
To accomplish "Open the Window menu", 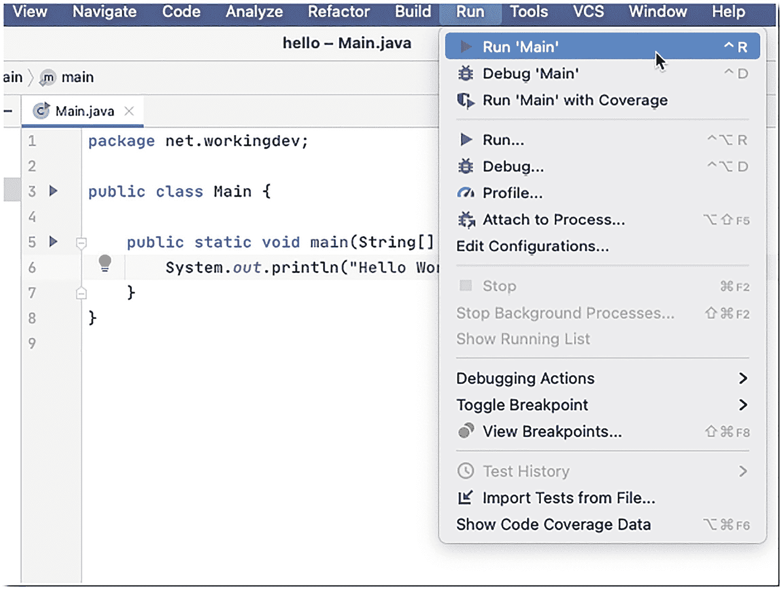I will click(x=658, y=12).
